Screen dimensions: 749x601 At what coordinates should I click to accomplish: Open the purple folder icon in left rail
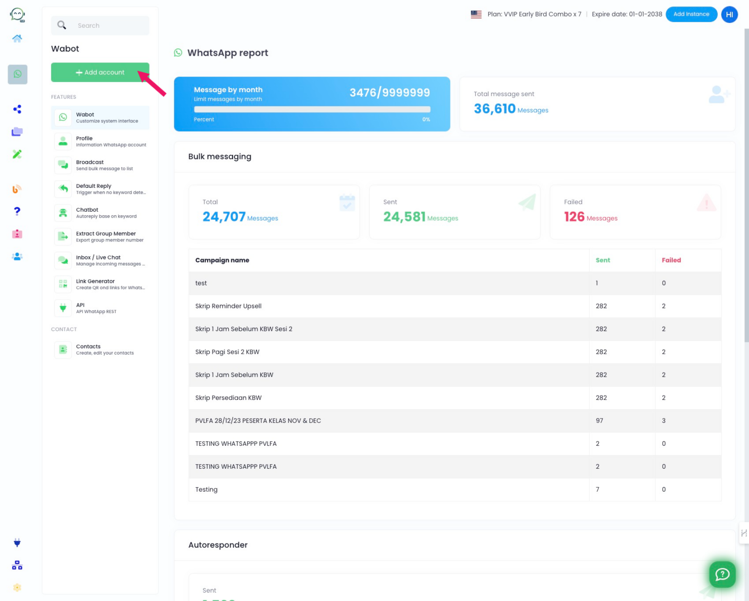17,132
